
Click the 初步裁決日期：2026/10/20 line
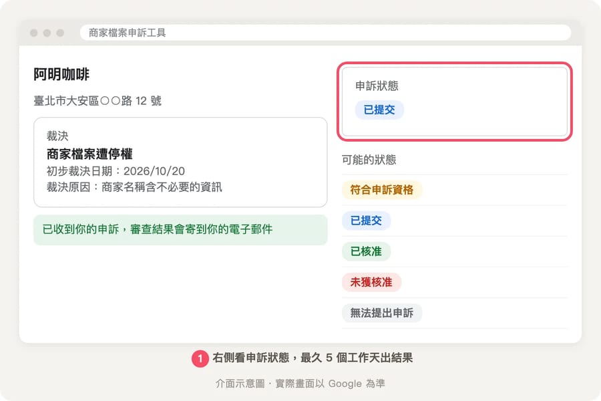tap(116, 171)
